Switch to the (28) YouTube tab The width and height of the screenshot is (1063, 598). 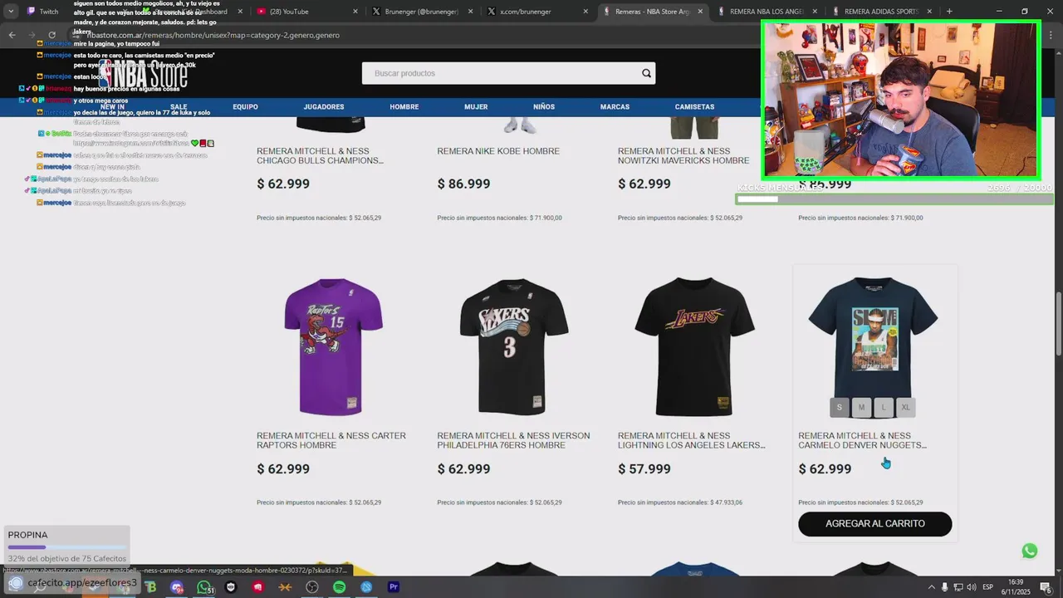(x=306, y=12)
